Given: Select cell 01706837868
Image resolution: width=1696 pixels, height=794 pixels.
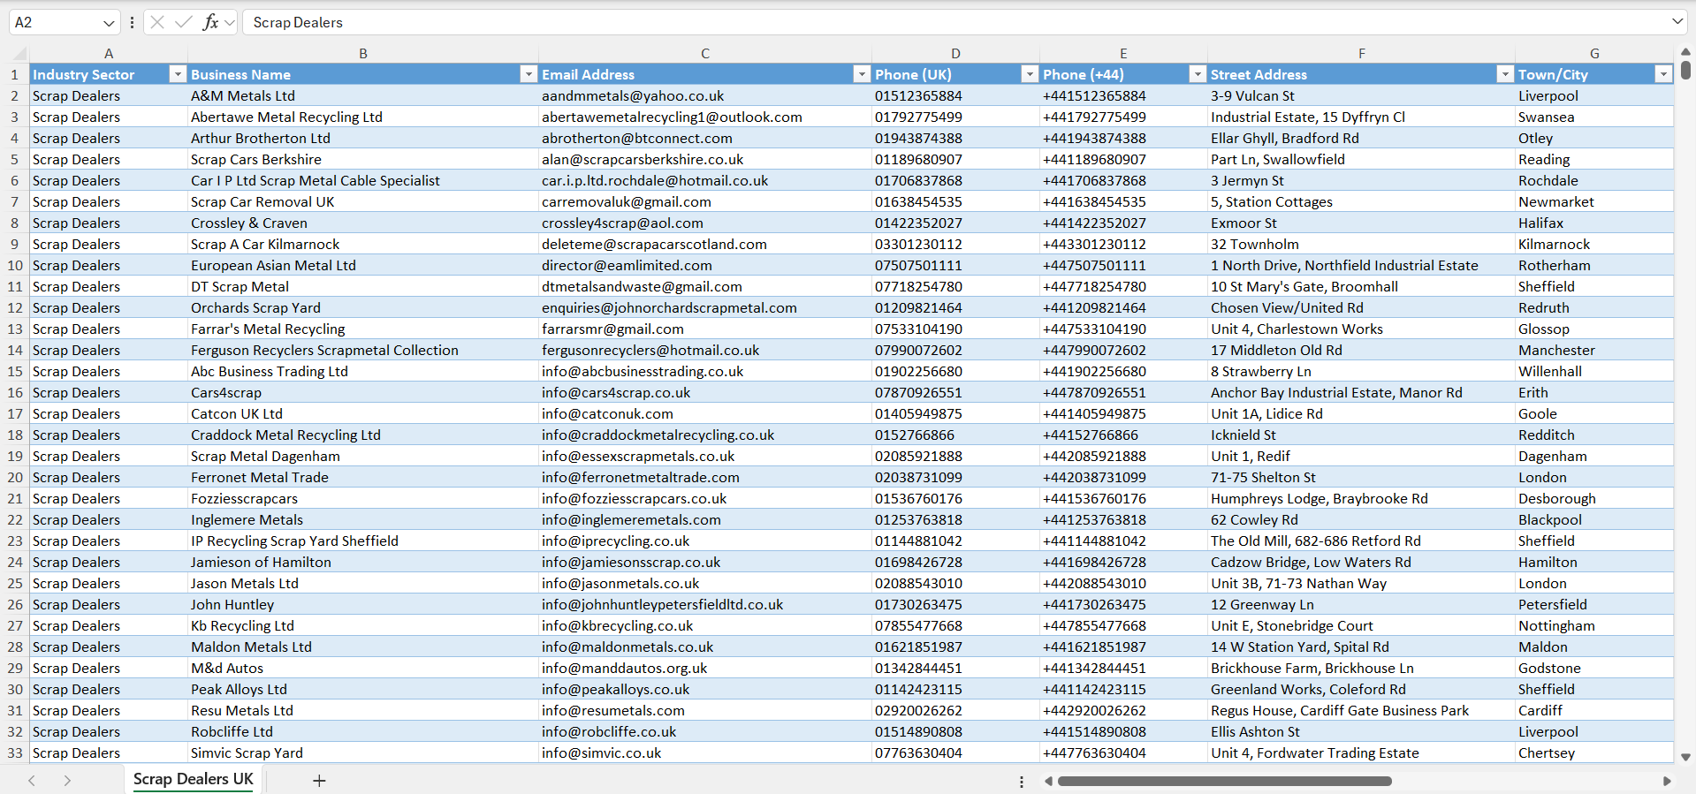Looking at the screenshot, I should coord(955,180).
